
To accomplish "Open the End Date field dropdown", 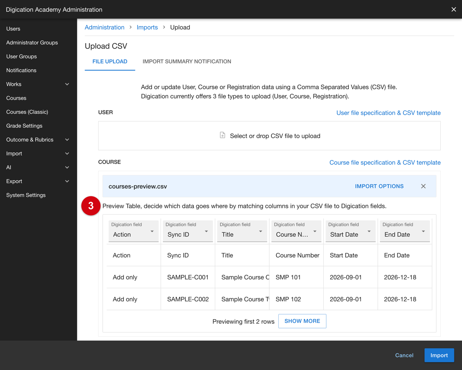I will (x=404, y=231).
